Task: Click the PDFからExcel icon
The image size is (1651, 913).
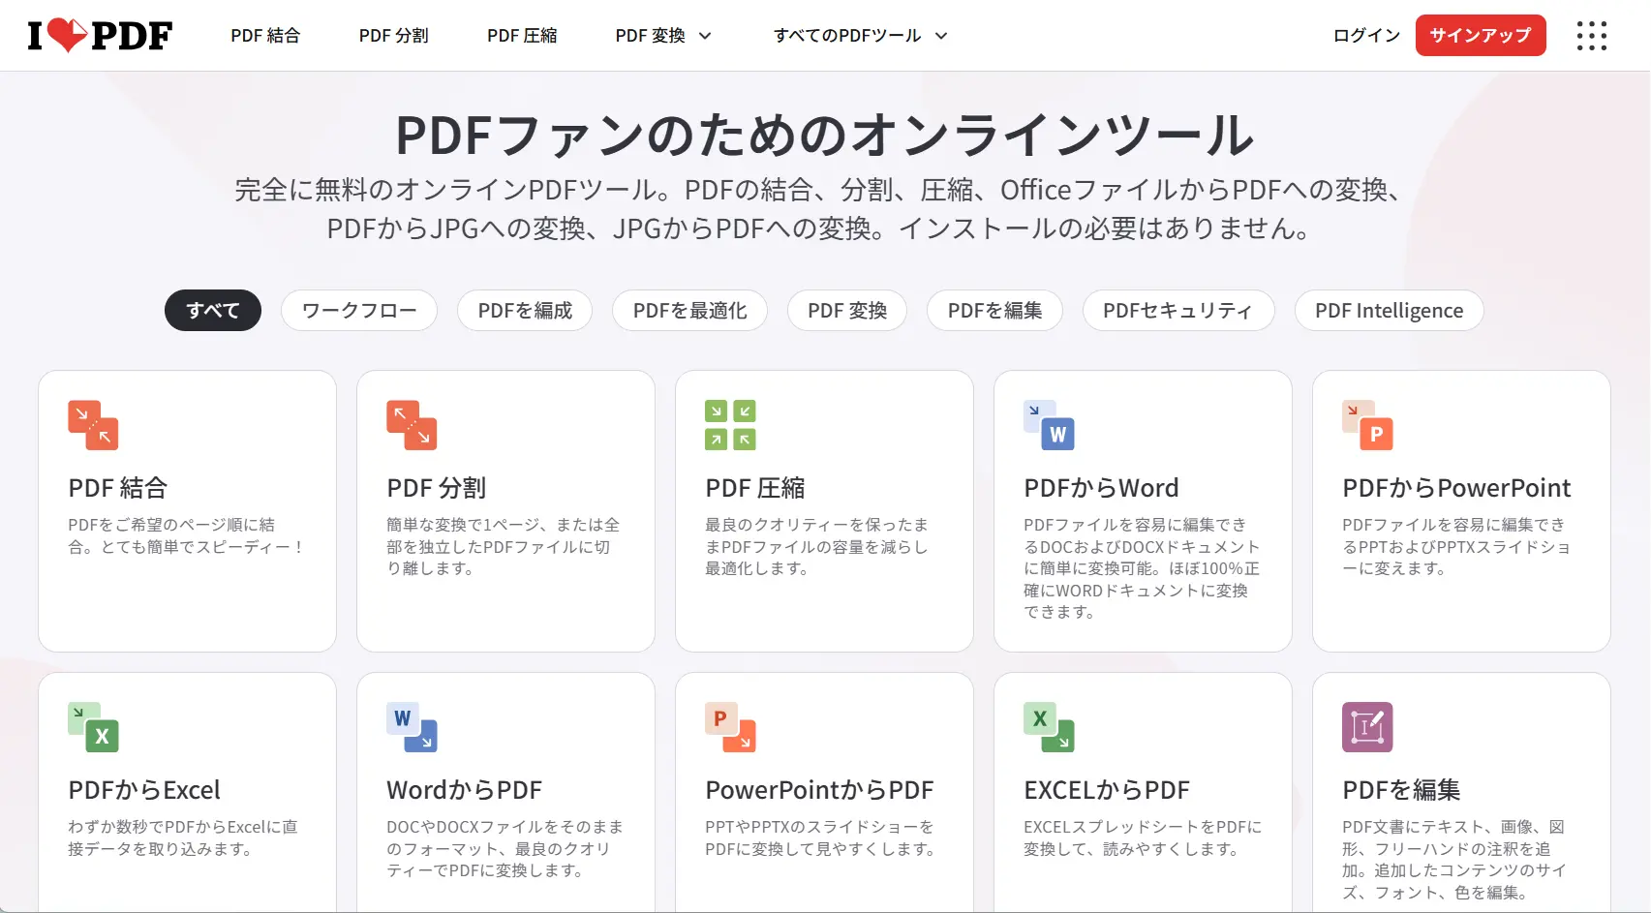Action: coord(93,727)
